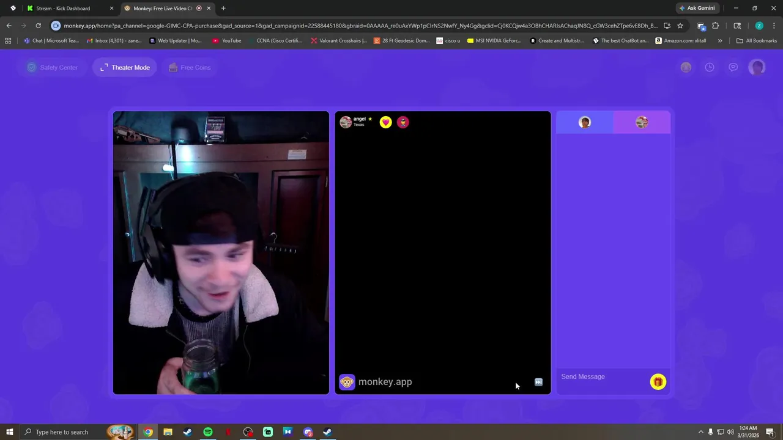Open Amazon.com xlitall bookmark

point(680,41)
